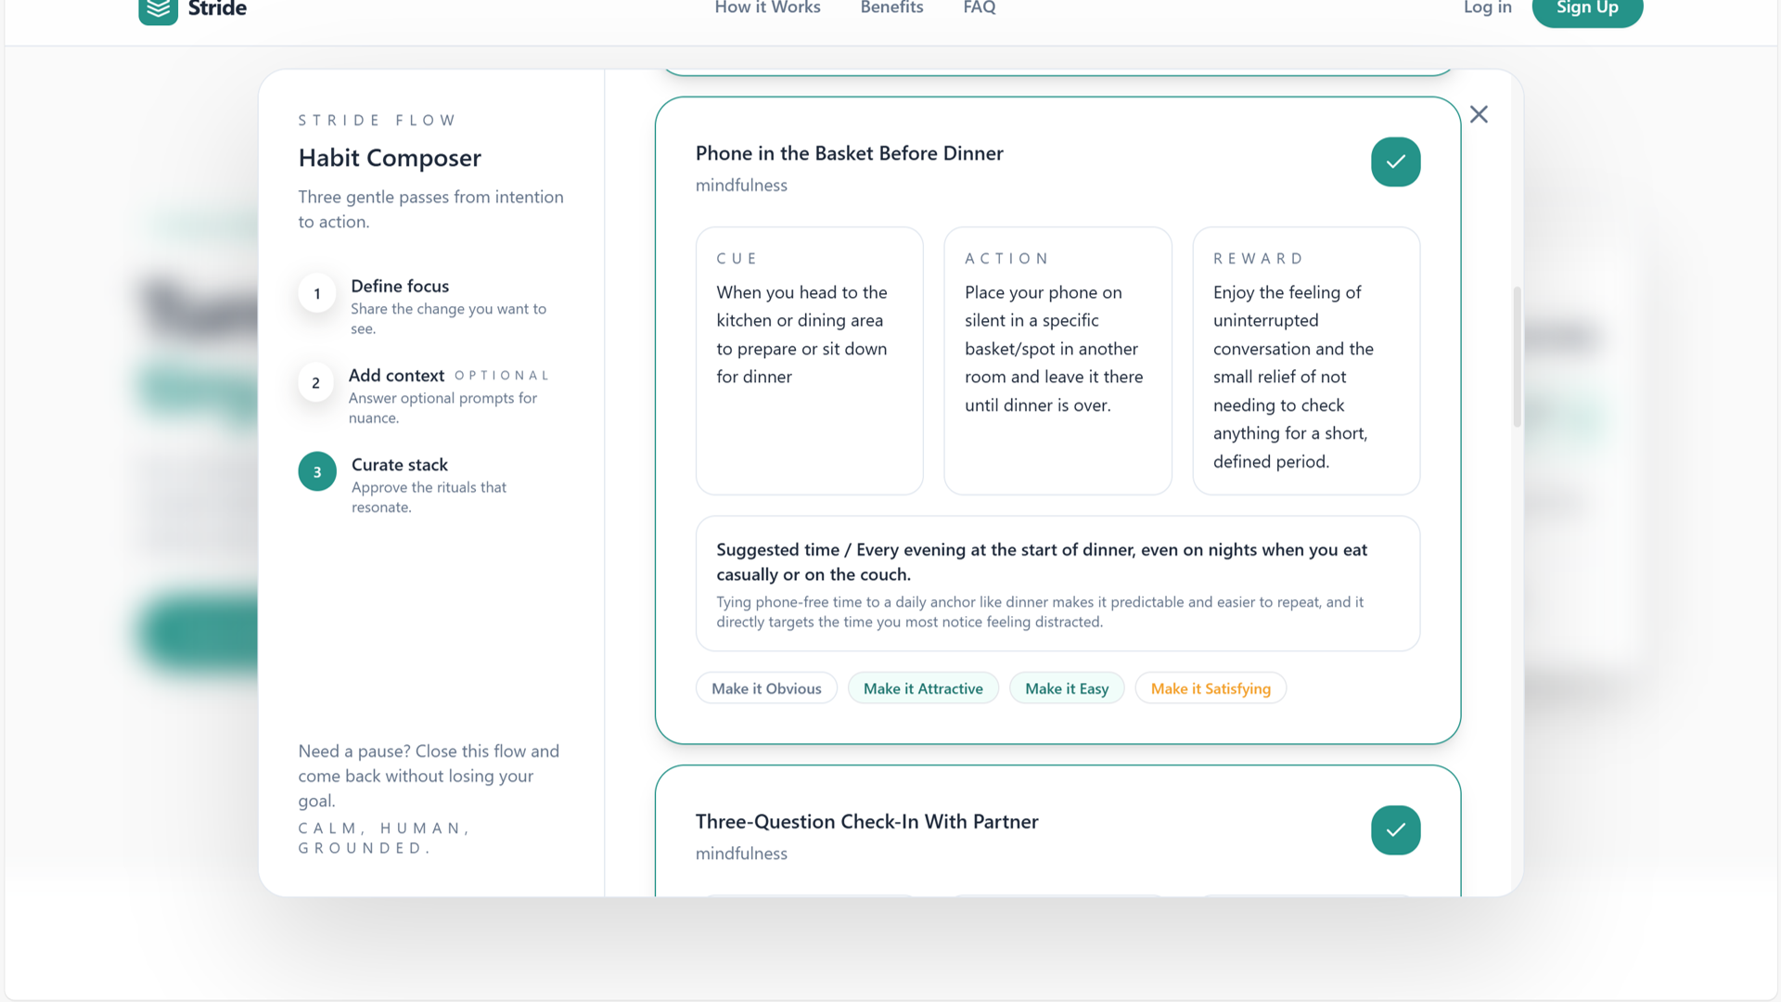This screenshot has height=1002, width=1781.
Task: Click the Reward card text
Action: coord(1293,377)
